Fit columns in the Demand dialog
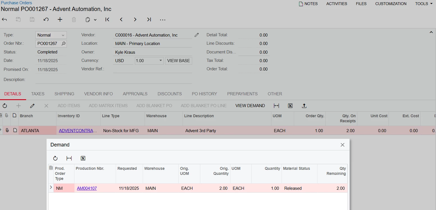 click(x=69, y=158)
